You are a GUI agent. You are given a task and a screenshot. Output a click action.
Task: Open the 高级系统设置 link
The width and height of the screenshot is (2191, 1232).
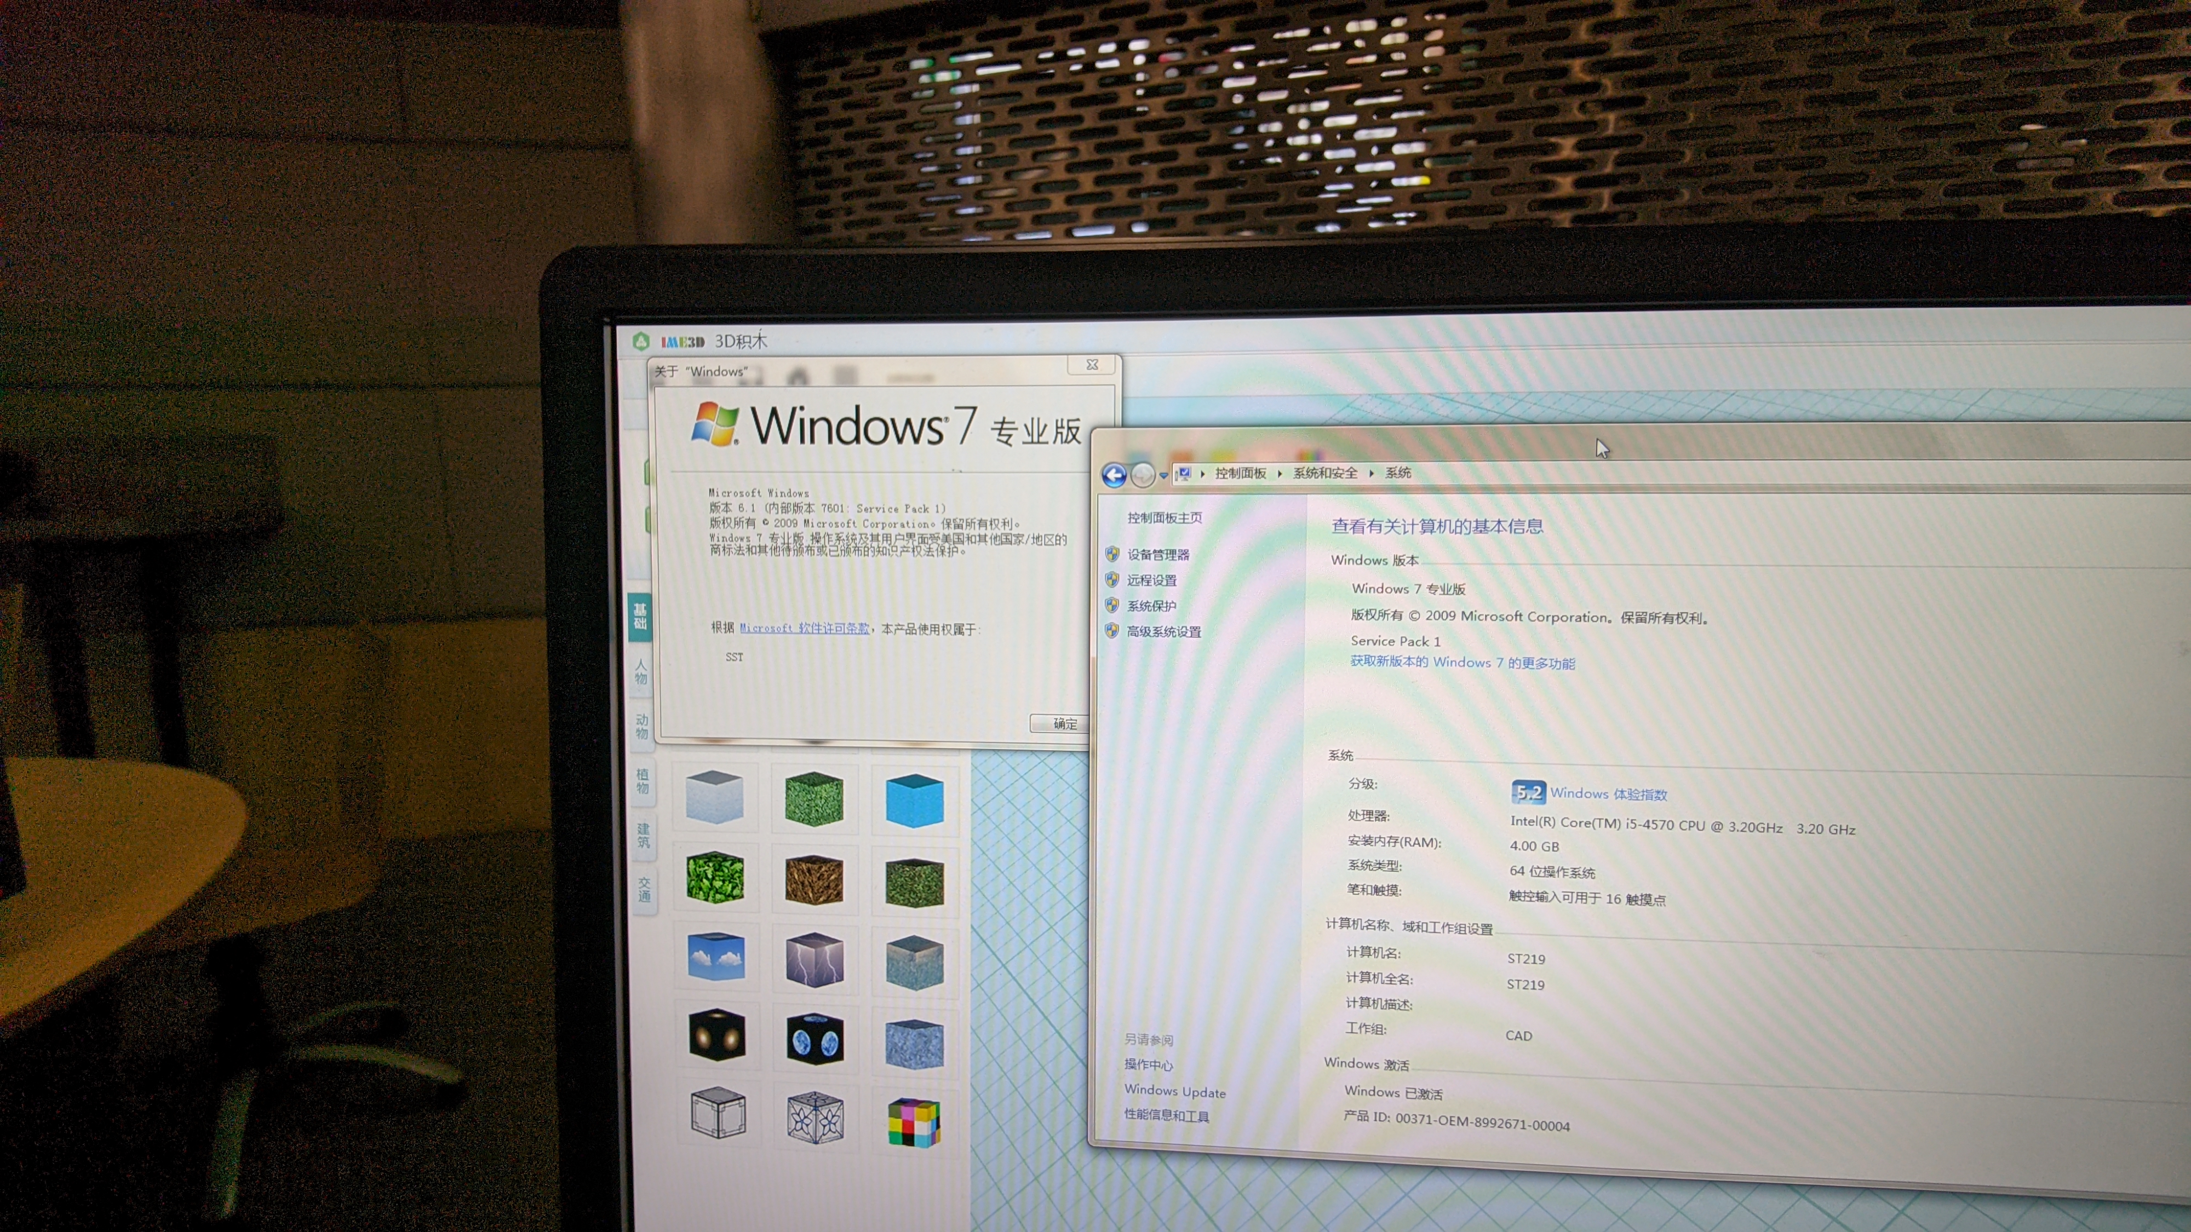[x=1163, y=631]
